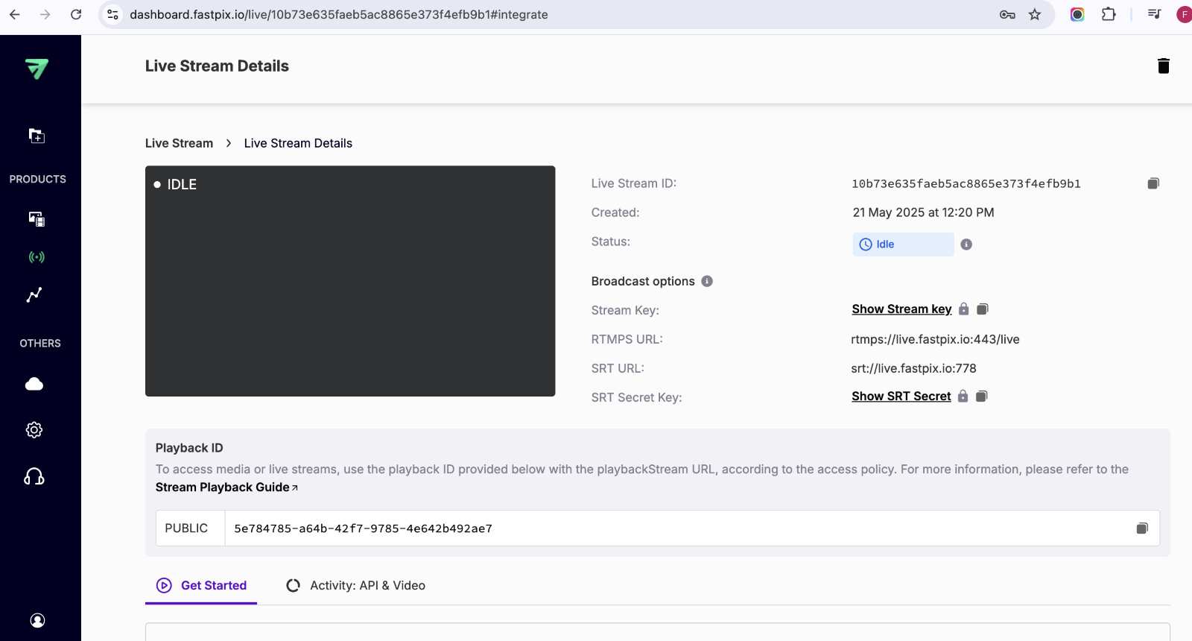Screen dimensions: 1192x641
Task: Switch to the Get Started tab
Action: (201, 586)
